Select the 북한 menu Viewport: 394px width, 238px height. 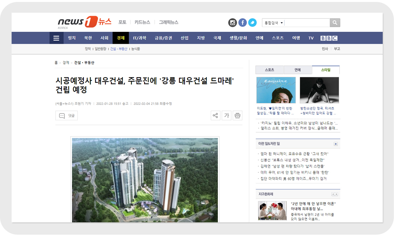tap(88, 38)
